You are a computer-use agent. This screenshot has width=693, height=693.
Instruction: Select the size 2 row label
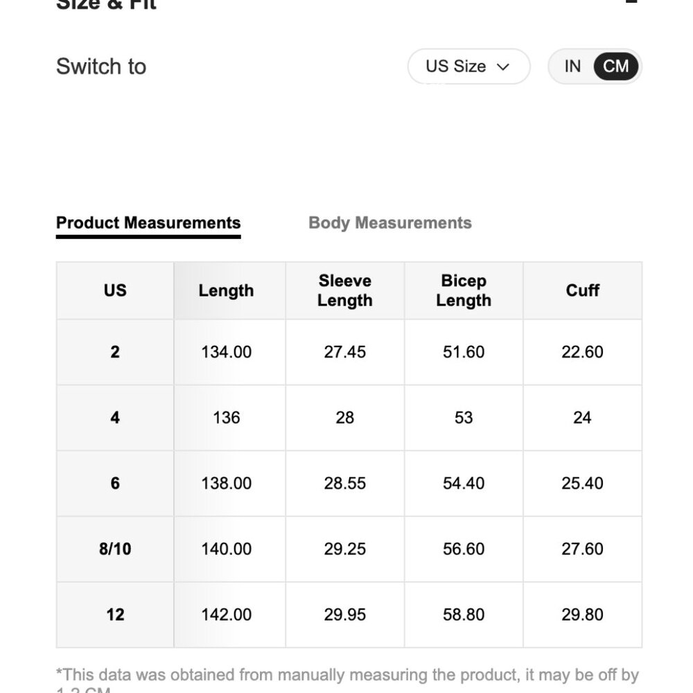115,352
